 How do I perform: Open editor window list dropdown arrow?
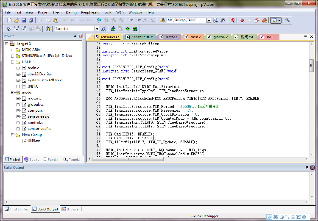pyautogui.click(x=305, y=37)
